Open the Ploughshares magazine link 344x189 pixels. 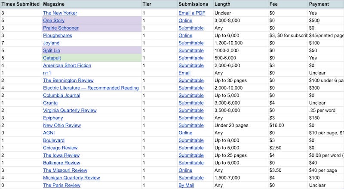58,35
